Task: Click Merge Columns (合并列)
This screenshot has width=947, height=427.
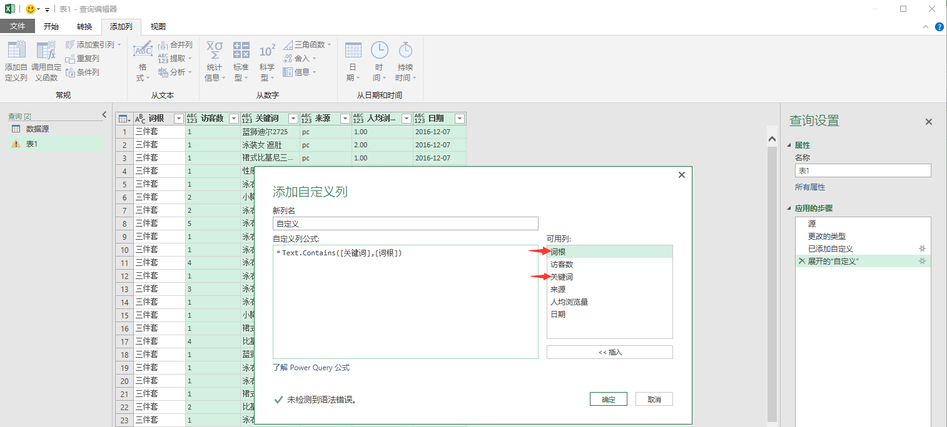Action: [x=175, y=45]
